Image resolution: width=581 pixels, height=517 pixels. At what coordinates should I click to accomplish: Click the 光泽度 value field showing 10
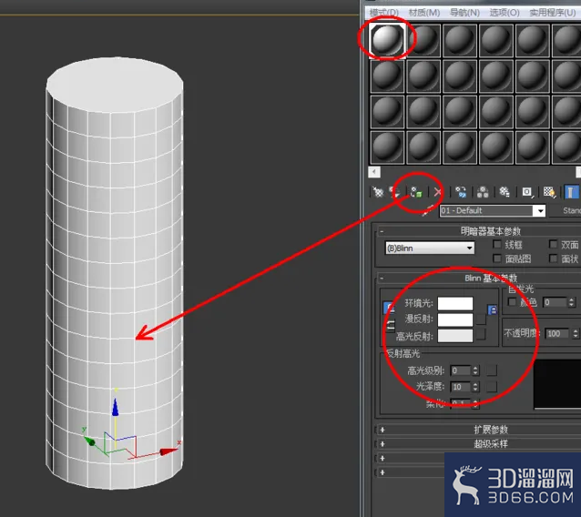tap(461, 387)
